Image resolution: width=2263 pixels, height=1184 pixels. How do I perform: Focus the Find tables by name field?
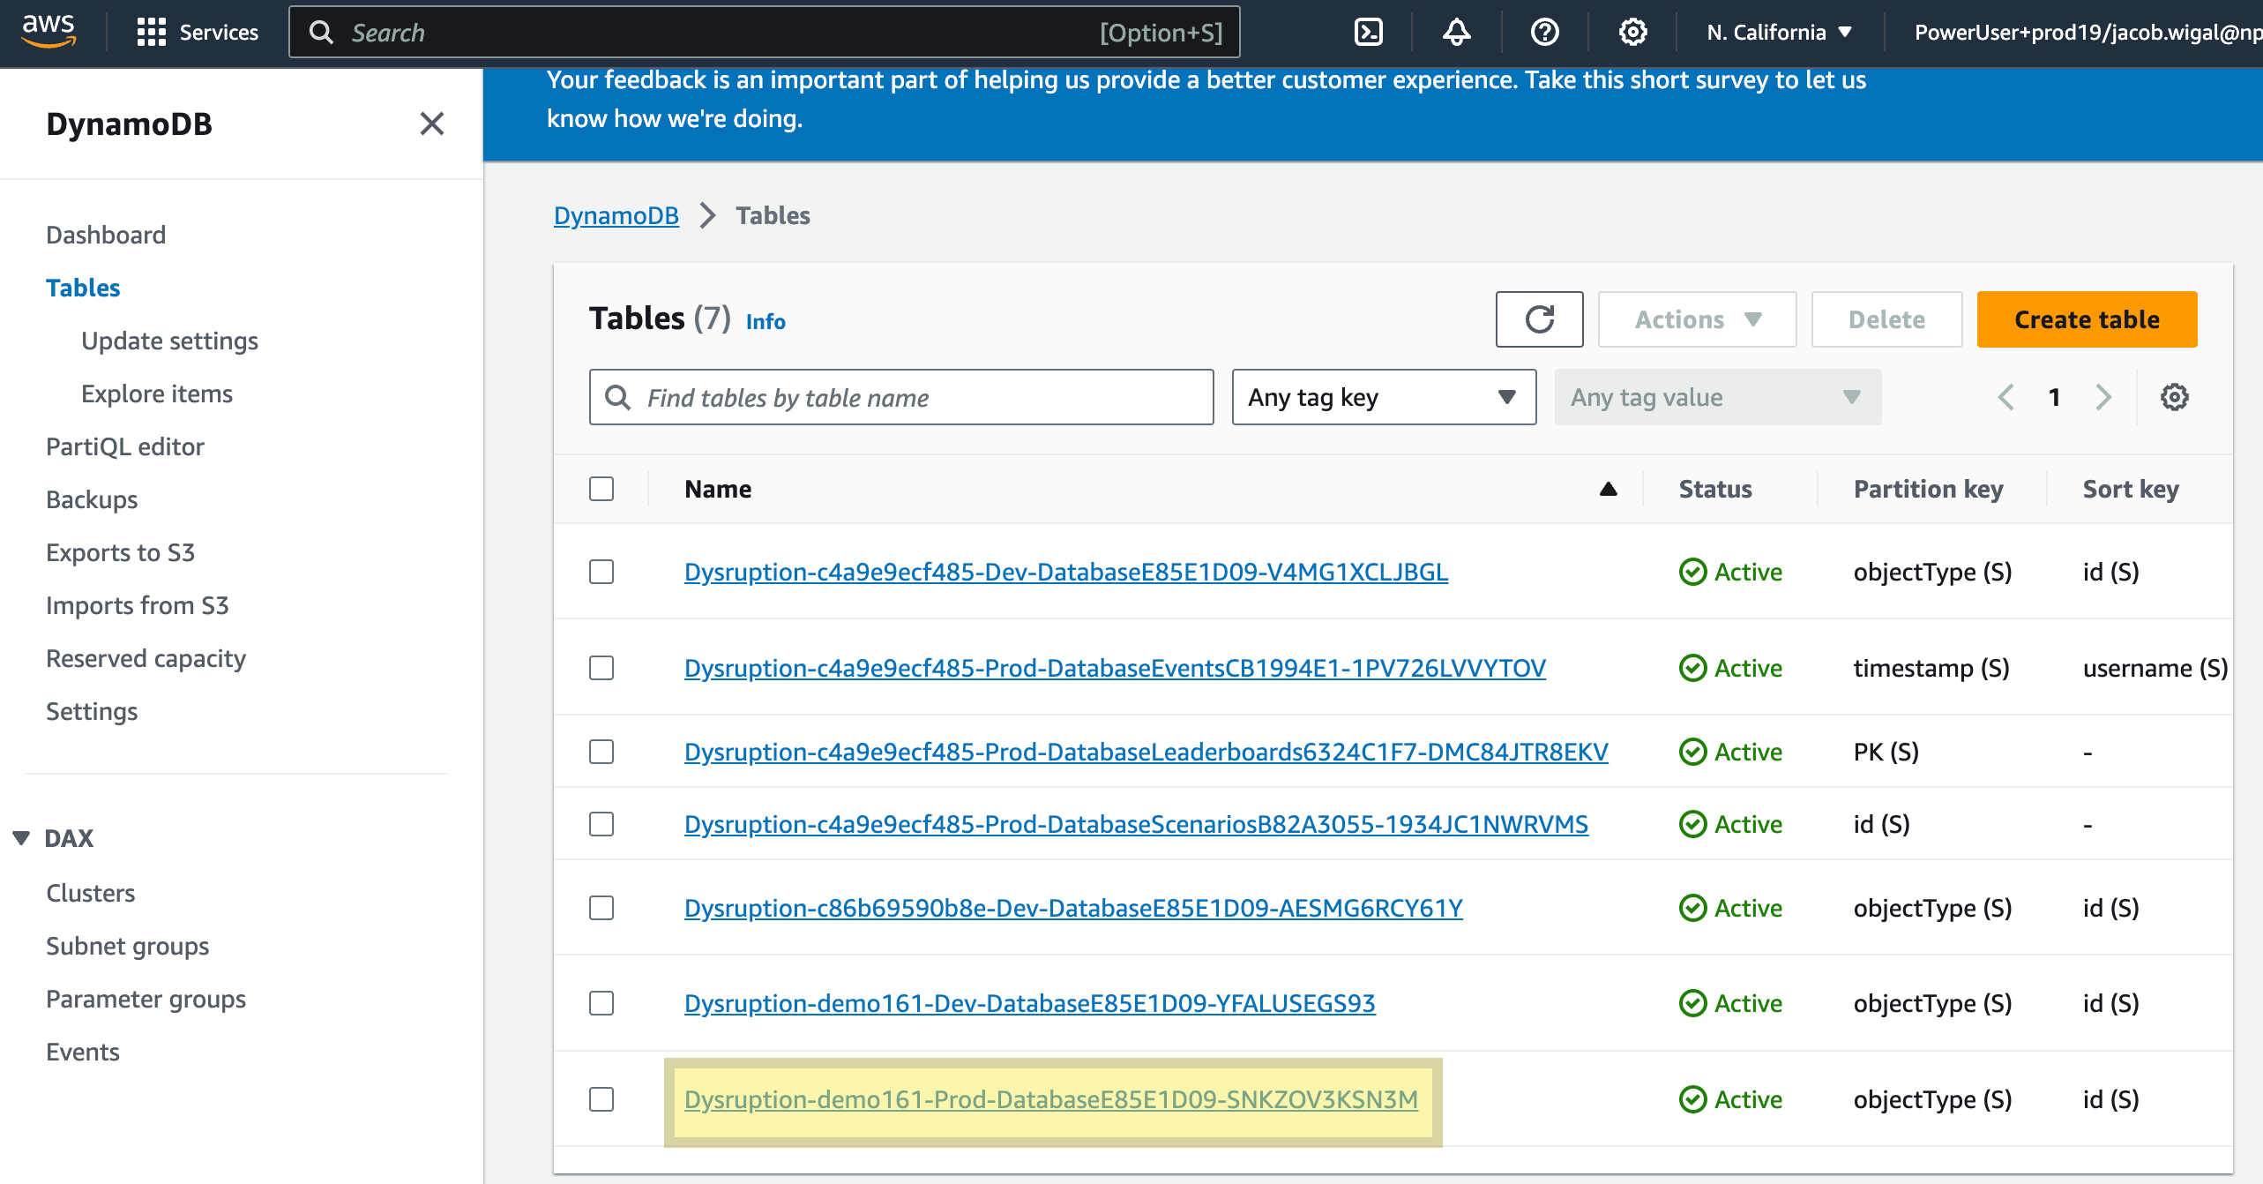pyautogui.click(x=901, y=397)
